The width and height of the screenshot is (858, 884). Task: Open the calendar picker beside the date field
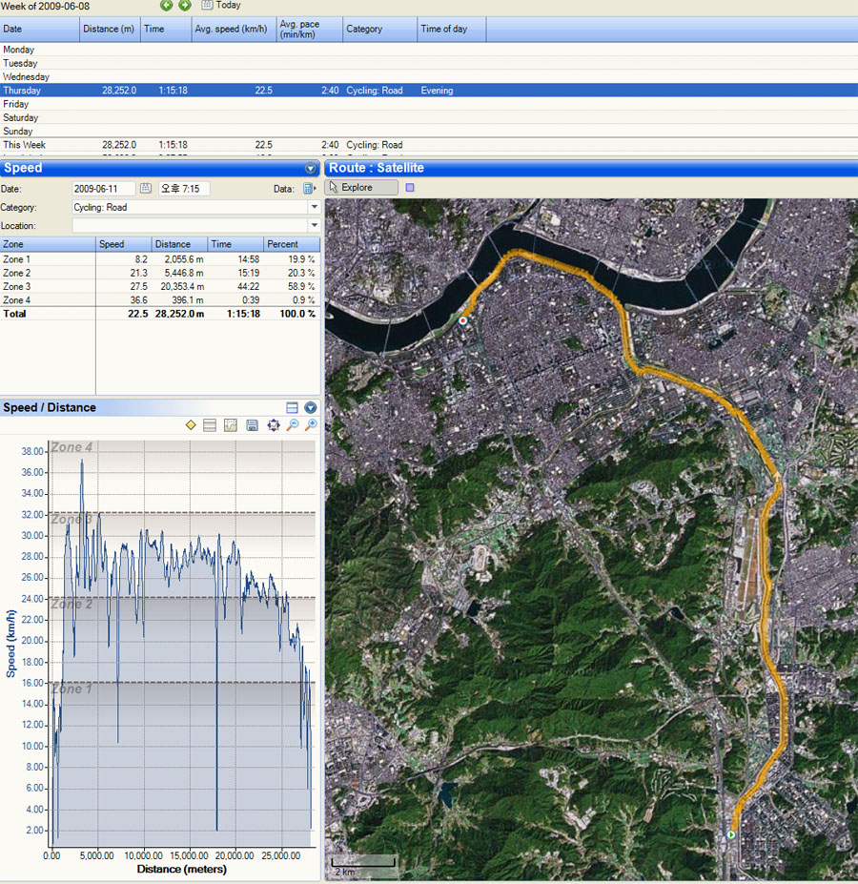(x=146, y=189)
